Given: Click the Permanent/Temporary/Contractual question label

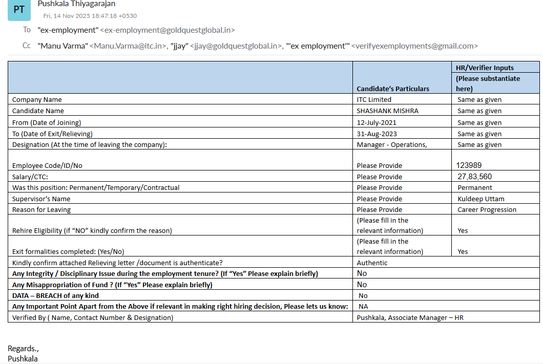Looking at the screenshot, I should (96, 187).
